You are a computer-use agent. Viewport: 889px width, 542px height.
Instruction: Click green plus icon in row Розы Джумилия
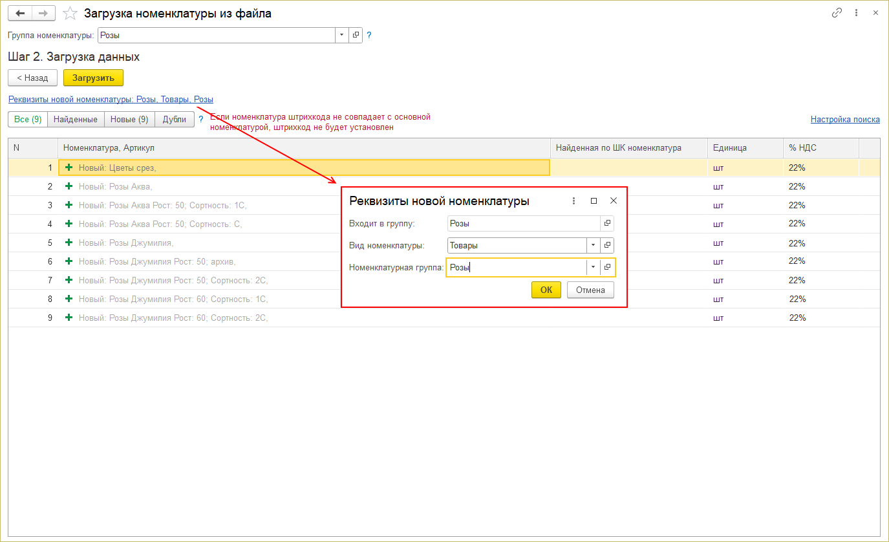69,243
